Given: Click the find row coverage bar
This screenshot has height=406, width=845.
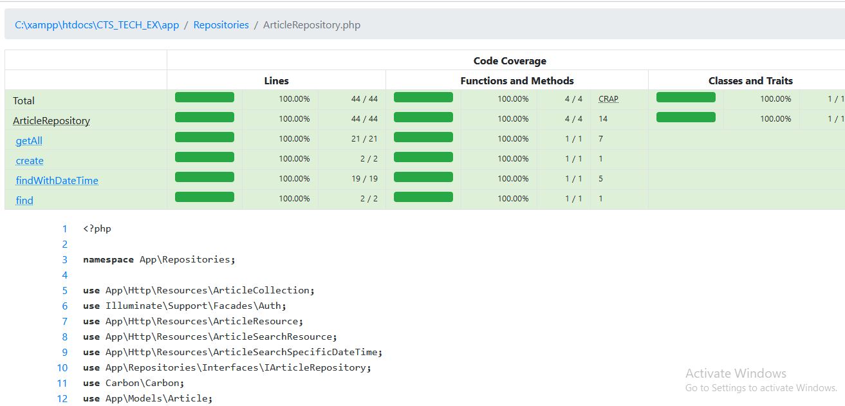Looking at the screenshot, I should [x=204, y=198].
